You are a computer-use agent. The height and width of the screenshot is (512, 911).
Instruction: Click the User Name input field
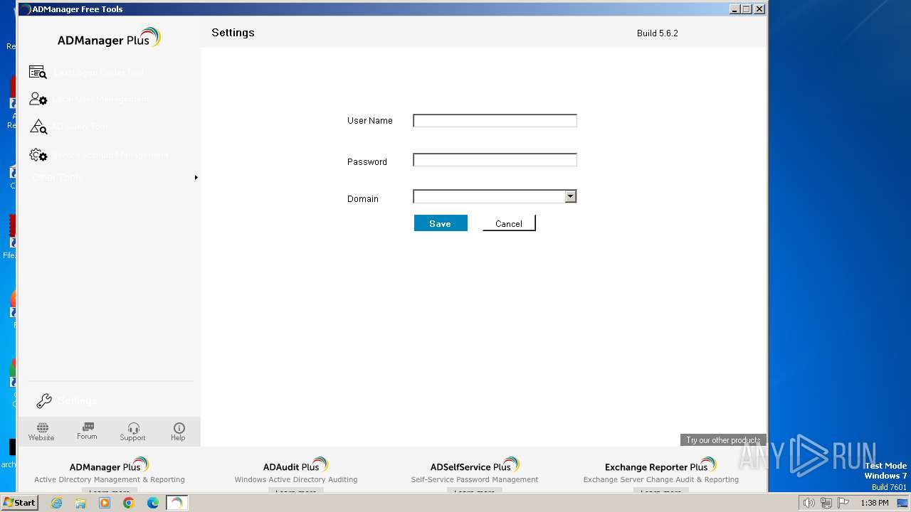[x=495, y=121]
